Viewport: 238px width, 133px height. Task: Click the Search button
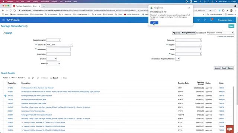[217, 68]
